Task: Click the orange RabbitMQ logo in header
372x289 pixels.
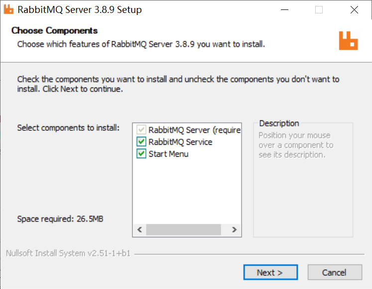Action: [x=348, y=40]
